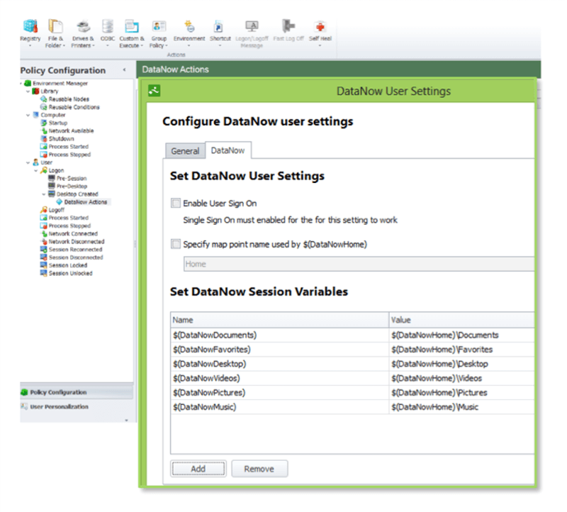Viewport: 567px width, 512px height.
Task: Click the Logon/Logoff Message ribbon icon
Action: pos(252,33)
